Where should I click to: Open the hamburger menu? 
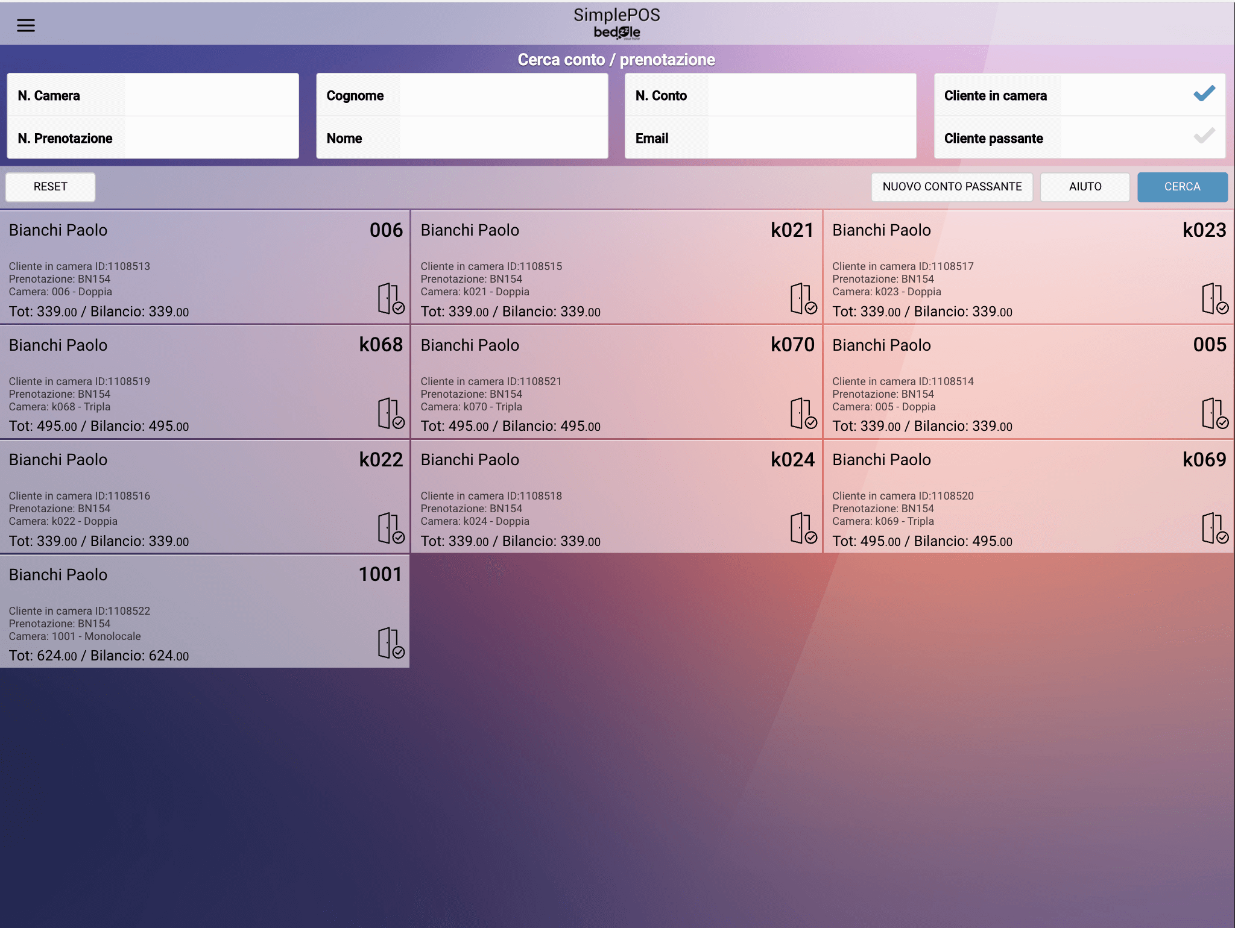point(25,25)
